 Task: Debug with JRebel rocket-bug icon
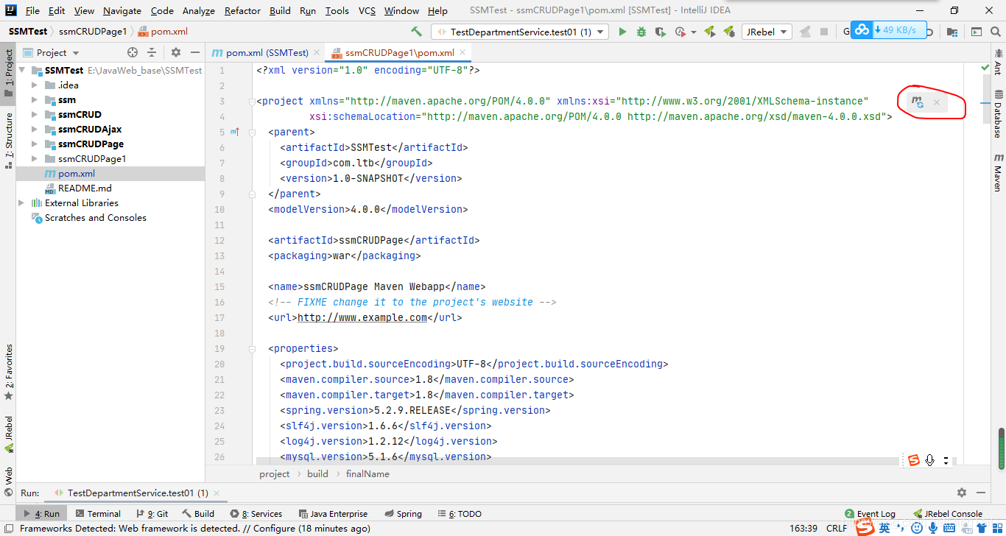(729, 32)
